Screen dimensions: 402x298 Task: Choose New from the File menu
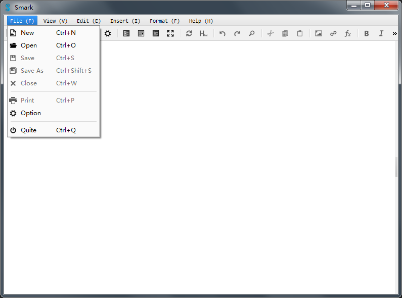coord(53,33)
